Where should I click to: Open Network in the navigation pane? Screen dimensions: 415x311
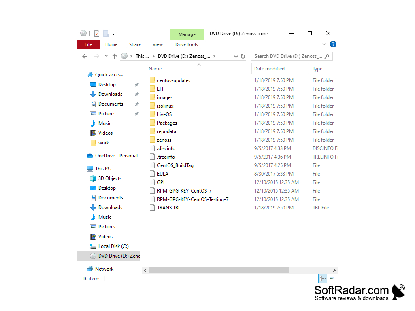point(104,269)
